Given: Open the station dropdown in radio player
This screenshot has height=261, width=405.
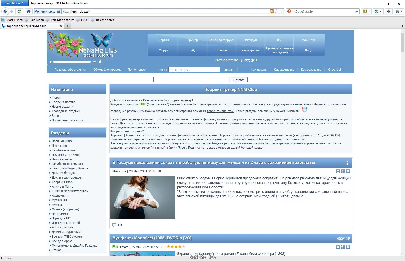Looking at the screenshot, I should (x=94, y=62).
